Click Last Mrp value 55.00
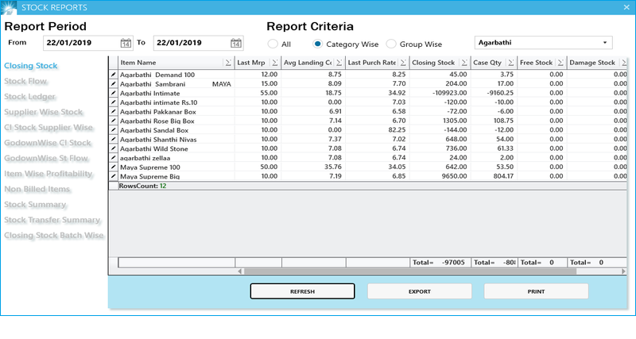This screenshot has height=339, width=636. [269, 93]
